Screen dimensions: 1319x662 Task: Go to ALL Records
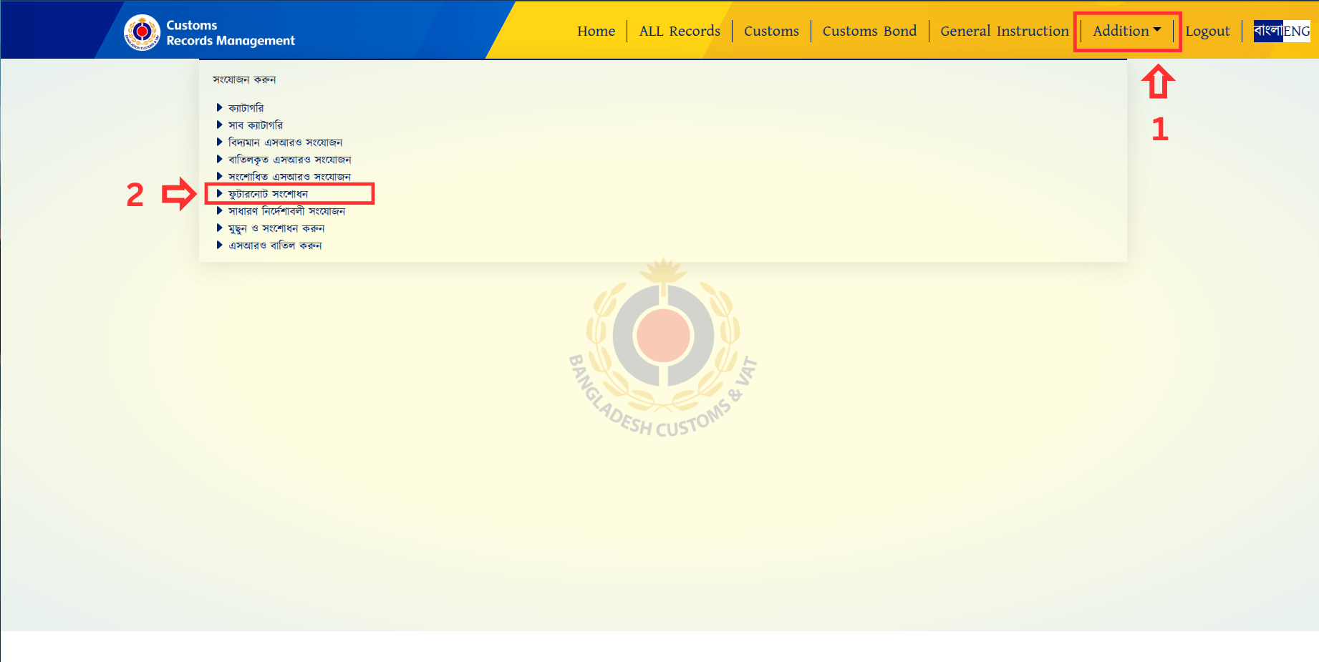coord(680,31)
